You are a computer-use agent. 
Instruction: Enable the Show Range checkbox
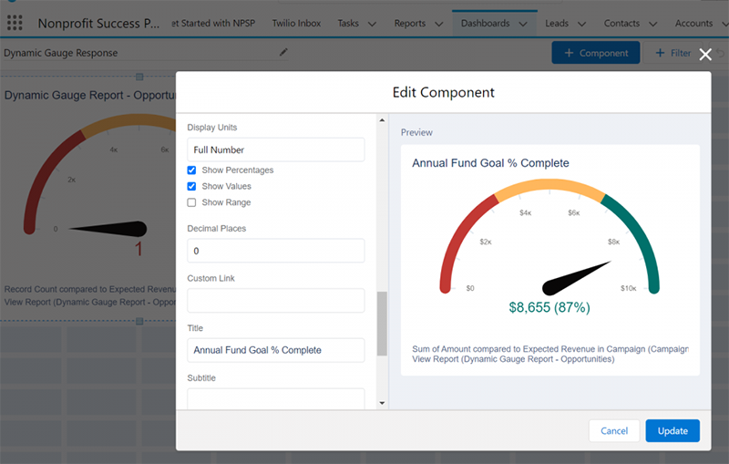pyautogui.click(x=191, y=202)
